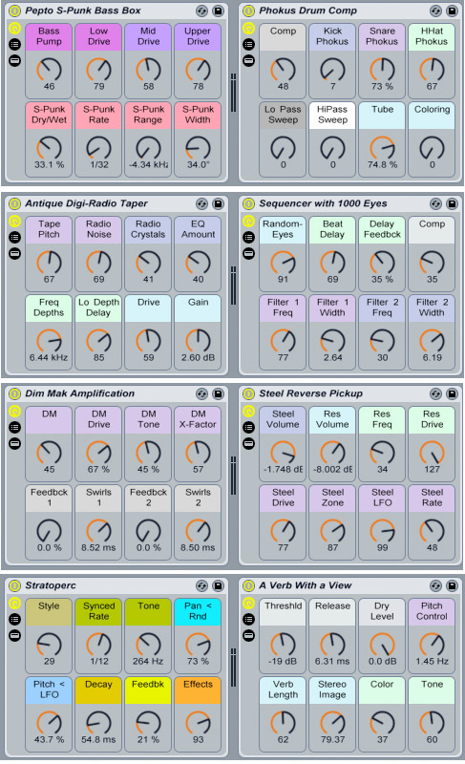Expand chain list in Antique Digi-Radio Taper

click(15, 237)
